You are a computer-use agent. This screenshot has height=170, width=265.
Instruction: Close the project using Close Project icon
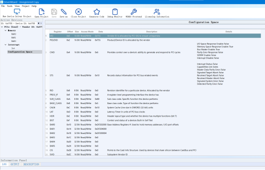78,12
